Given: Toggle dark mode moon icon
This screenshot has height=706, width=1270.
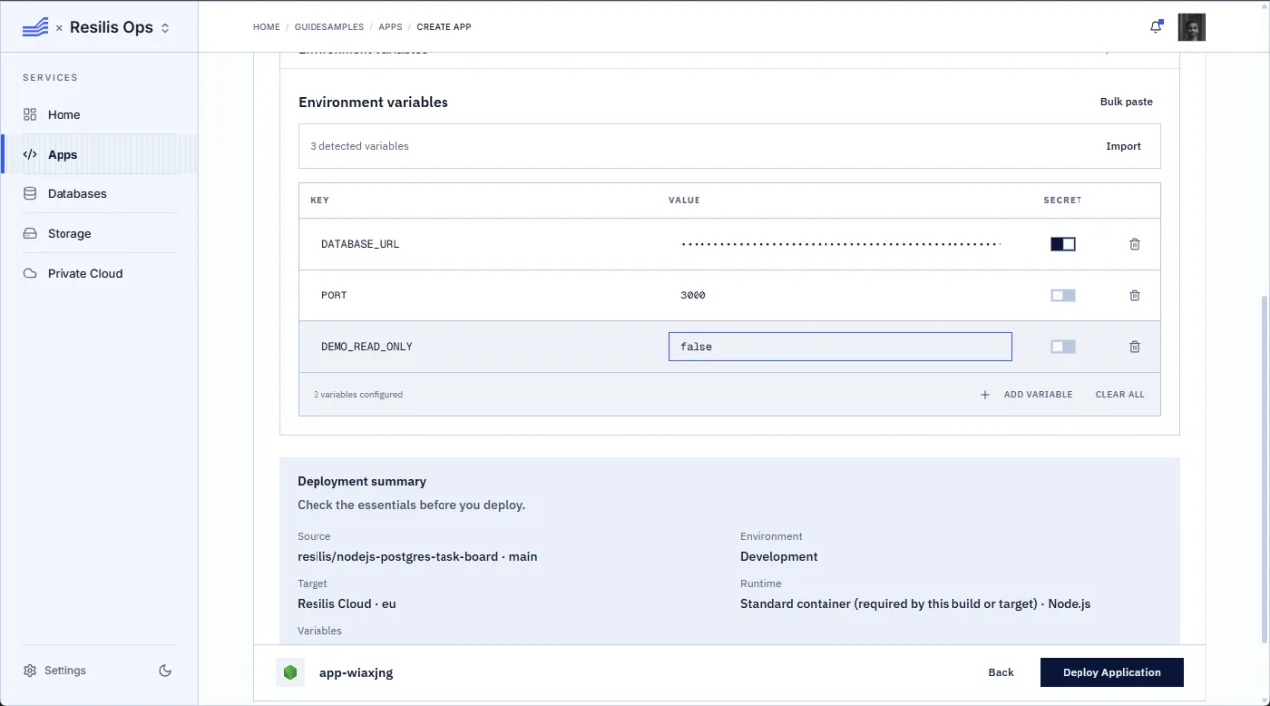Looking at the screenshot, I should pos(165,671).
